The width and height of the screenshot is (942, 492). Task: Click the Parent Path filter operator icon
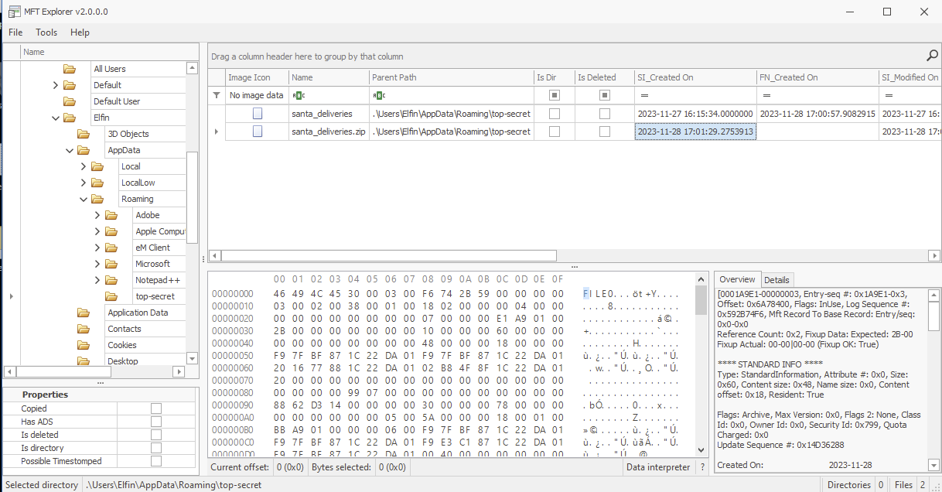pos(377,95)
